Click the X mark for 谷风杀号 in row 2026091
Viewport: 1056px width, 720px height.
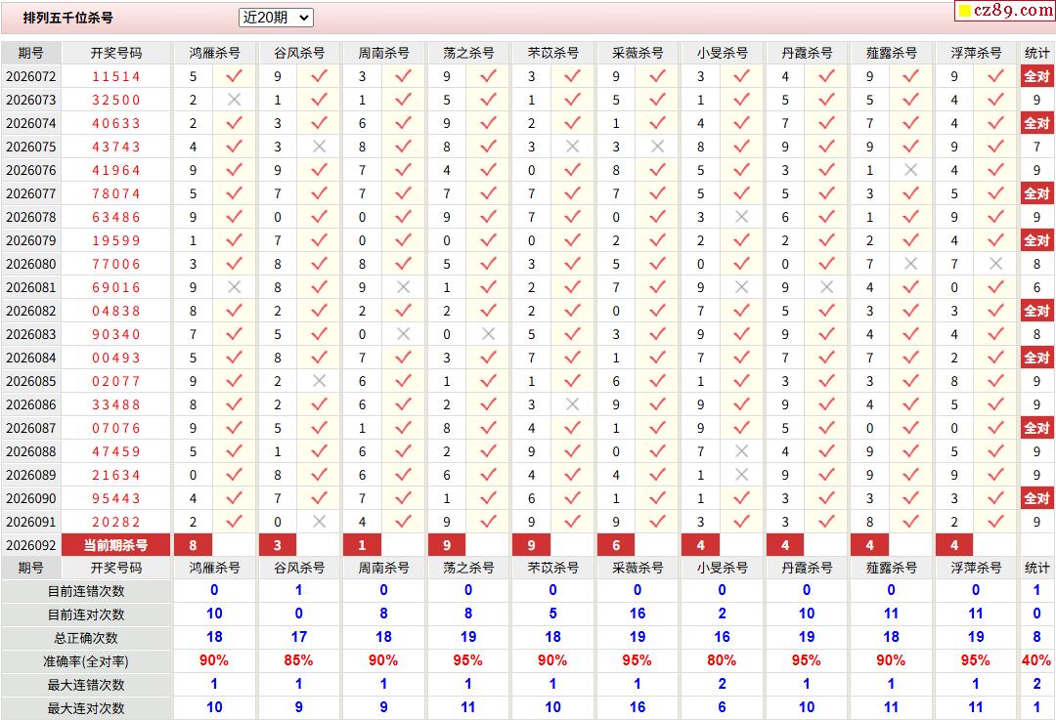(x=319, y=522)
